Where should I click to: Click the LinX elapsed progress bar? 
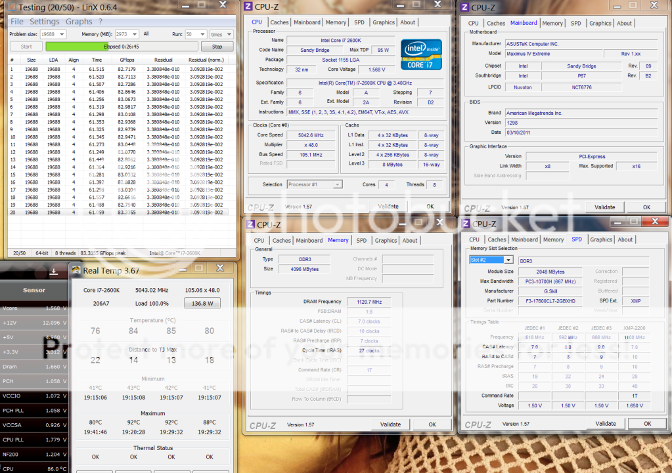pyautogui.click(x=122, y=47)
